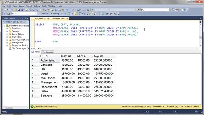Open the Connect dropdown in Object Explorer

coord(8,22)
